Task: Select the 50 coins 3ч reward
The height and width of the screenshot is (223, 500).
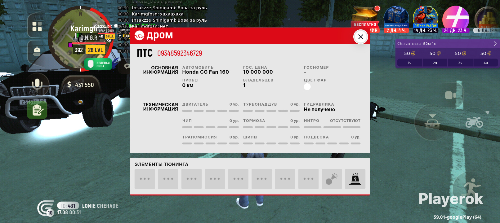Action: coord(460,58)
